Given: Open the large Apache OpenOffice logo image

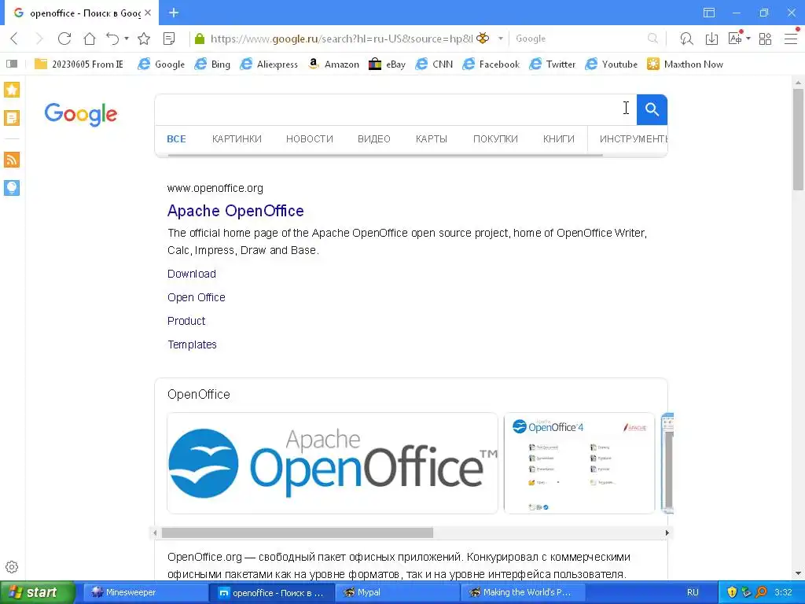Looking at the screenshot, I should [333, 463].
